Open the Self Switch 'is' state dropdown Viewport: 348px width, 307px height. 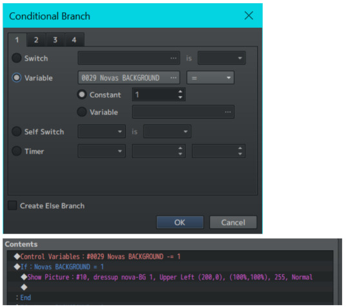click(x=167, y=132)
